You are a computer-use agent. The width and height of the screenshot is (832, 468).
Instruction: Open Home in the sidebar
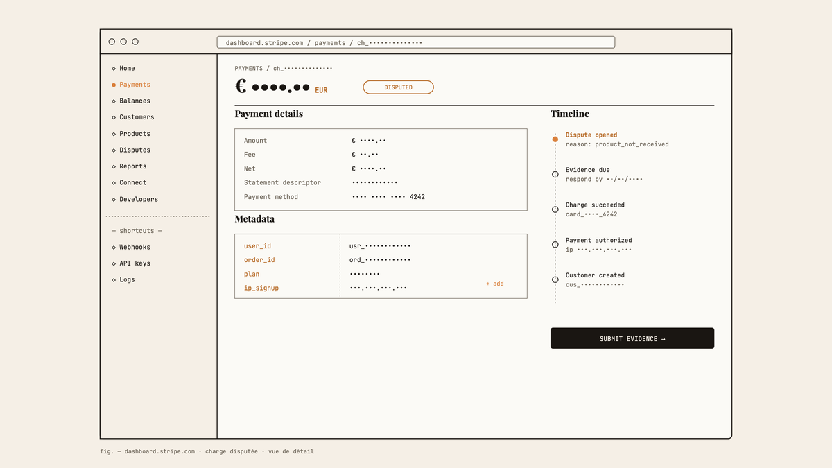(127, 68)
